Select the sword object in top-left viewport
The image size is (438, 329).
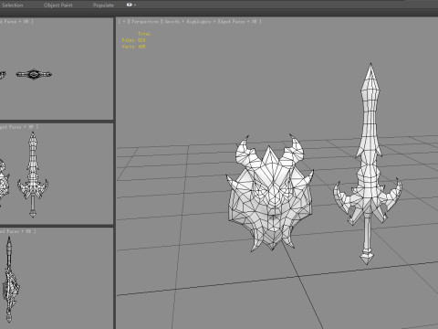(x=34, y=74)
